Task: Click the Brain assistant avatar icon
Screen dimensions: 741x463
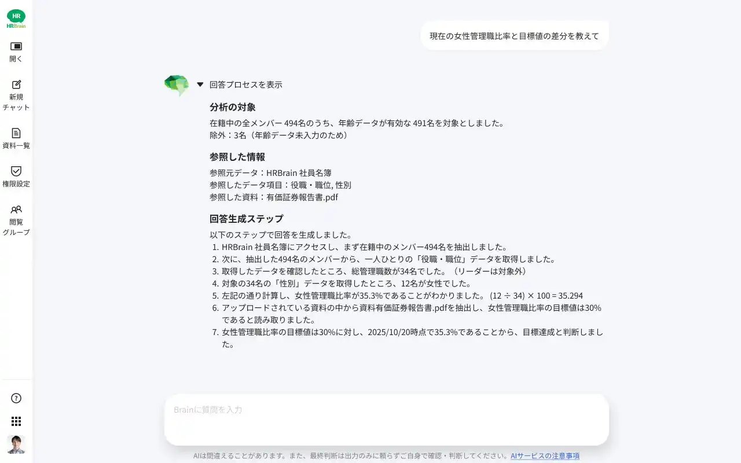Action: point(177,85)
